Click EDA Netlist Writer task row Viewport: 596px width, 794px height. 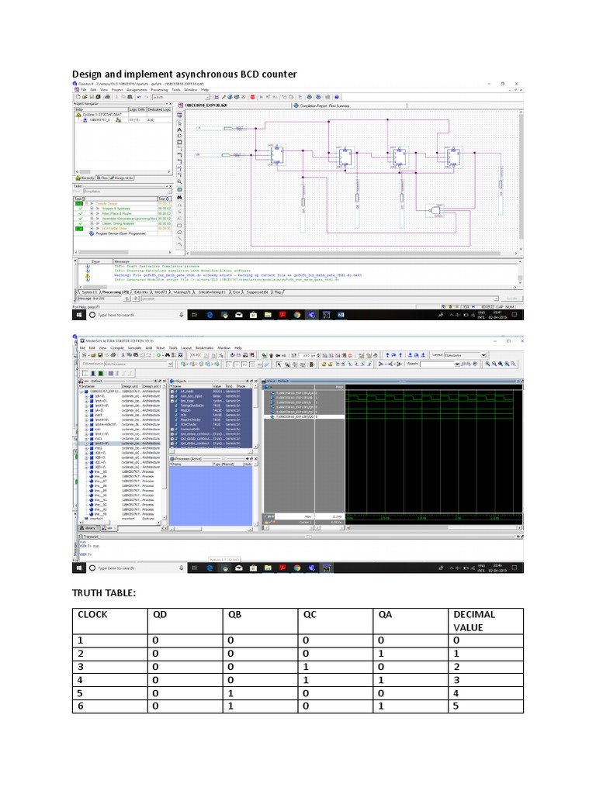point(115,229)
